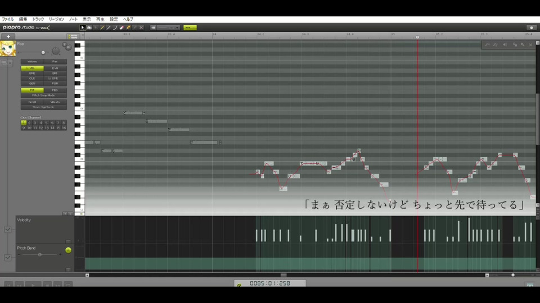Viewport: 540px width, 303px height.
Task: Adjust the Rap track volume slider
Action: coord(43,53)
